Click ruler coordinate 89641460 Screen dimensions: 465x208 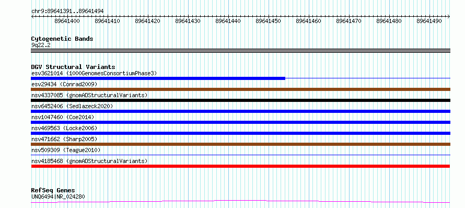(309, 21)
